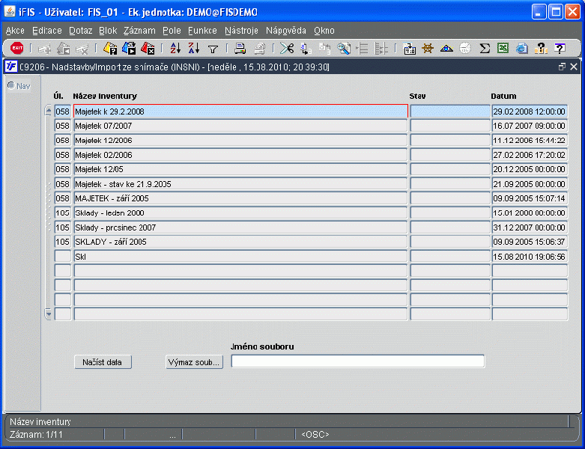Open the Funkce menu

202,31
